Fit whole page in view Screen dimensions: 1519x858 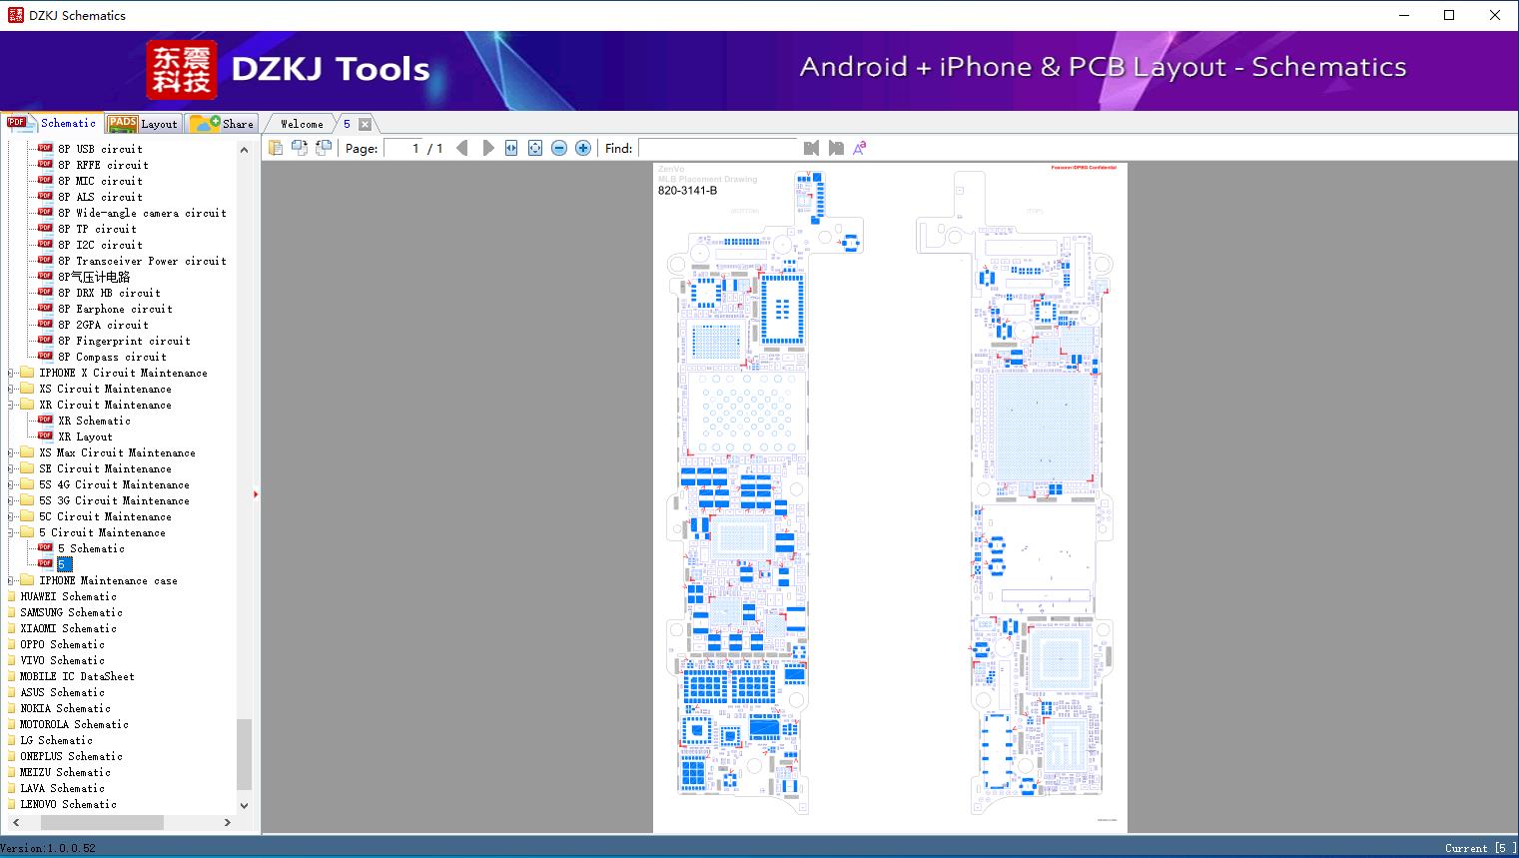pyautogui.click(x=535, y=148)
